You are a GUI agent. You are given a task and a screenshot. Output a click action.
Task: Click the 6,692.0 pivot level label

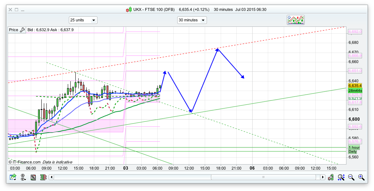click(355, 32)
